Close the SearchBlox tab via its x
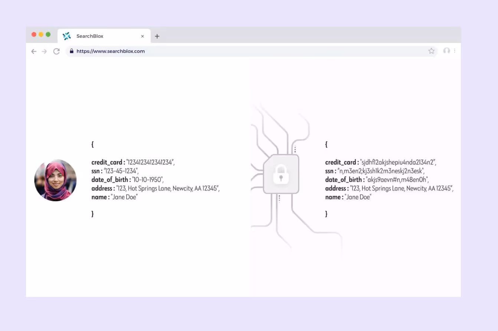 (x=142, y=36)
